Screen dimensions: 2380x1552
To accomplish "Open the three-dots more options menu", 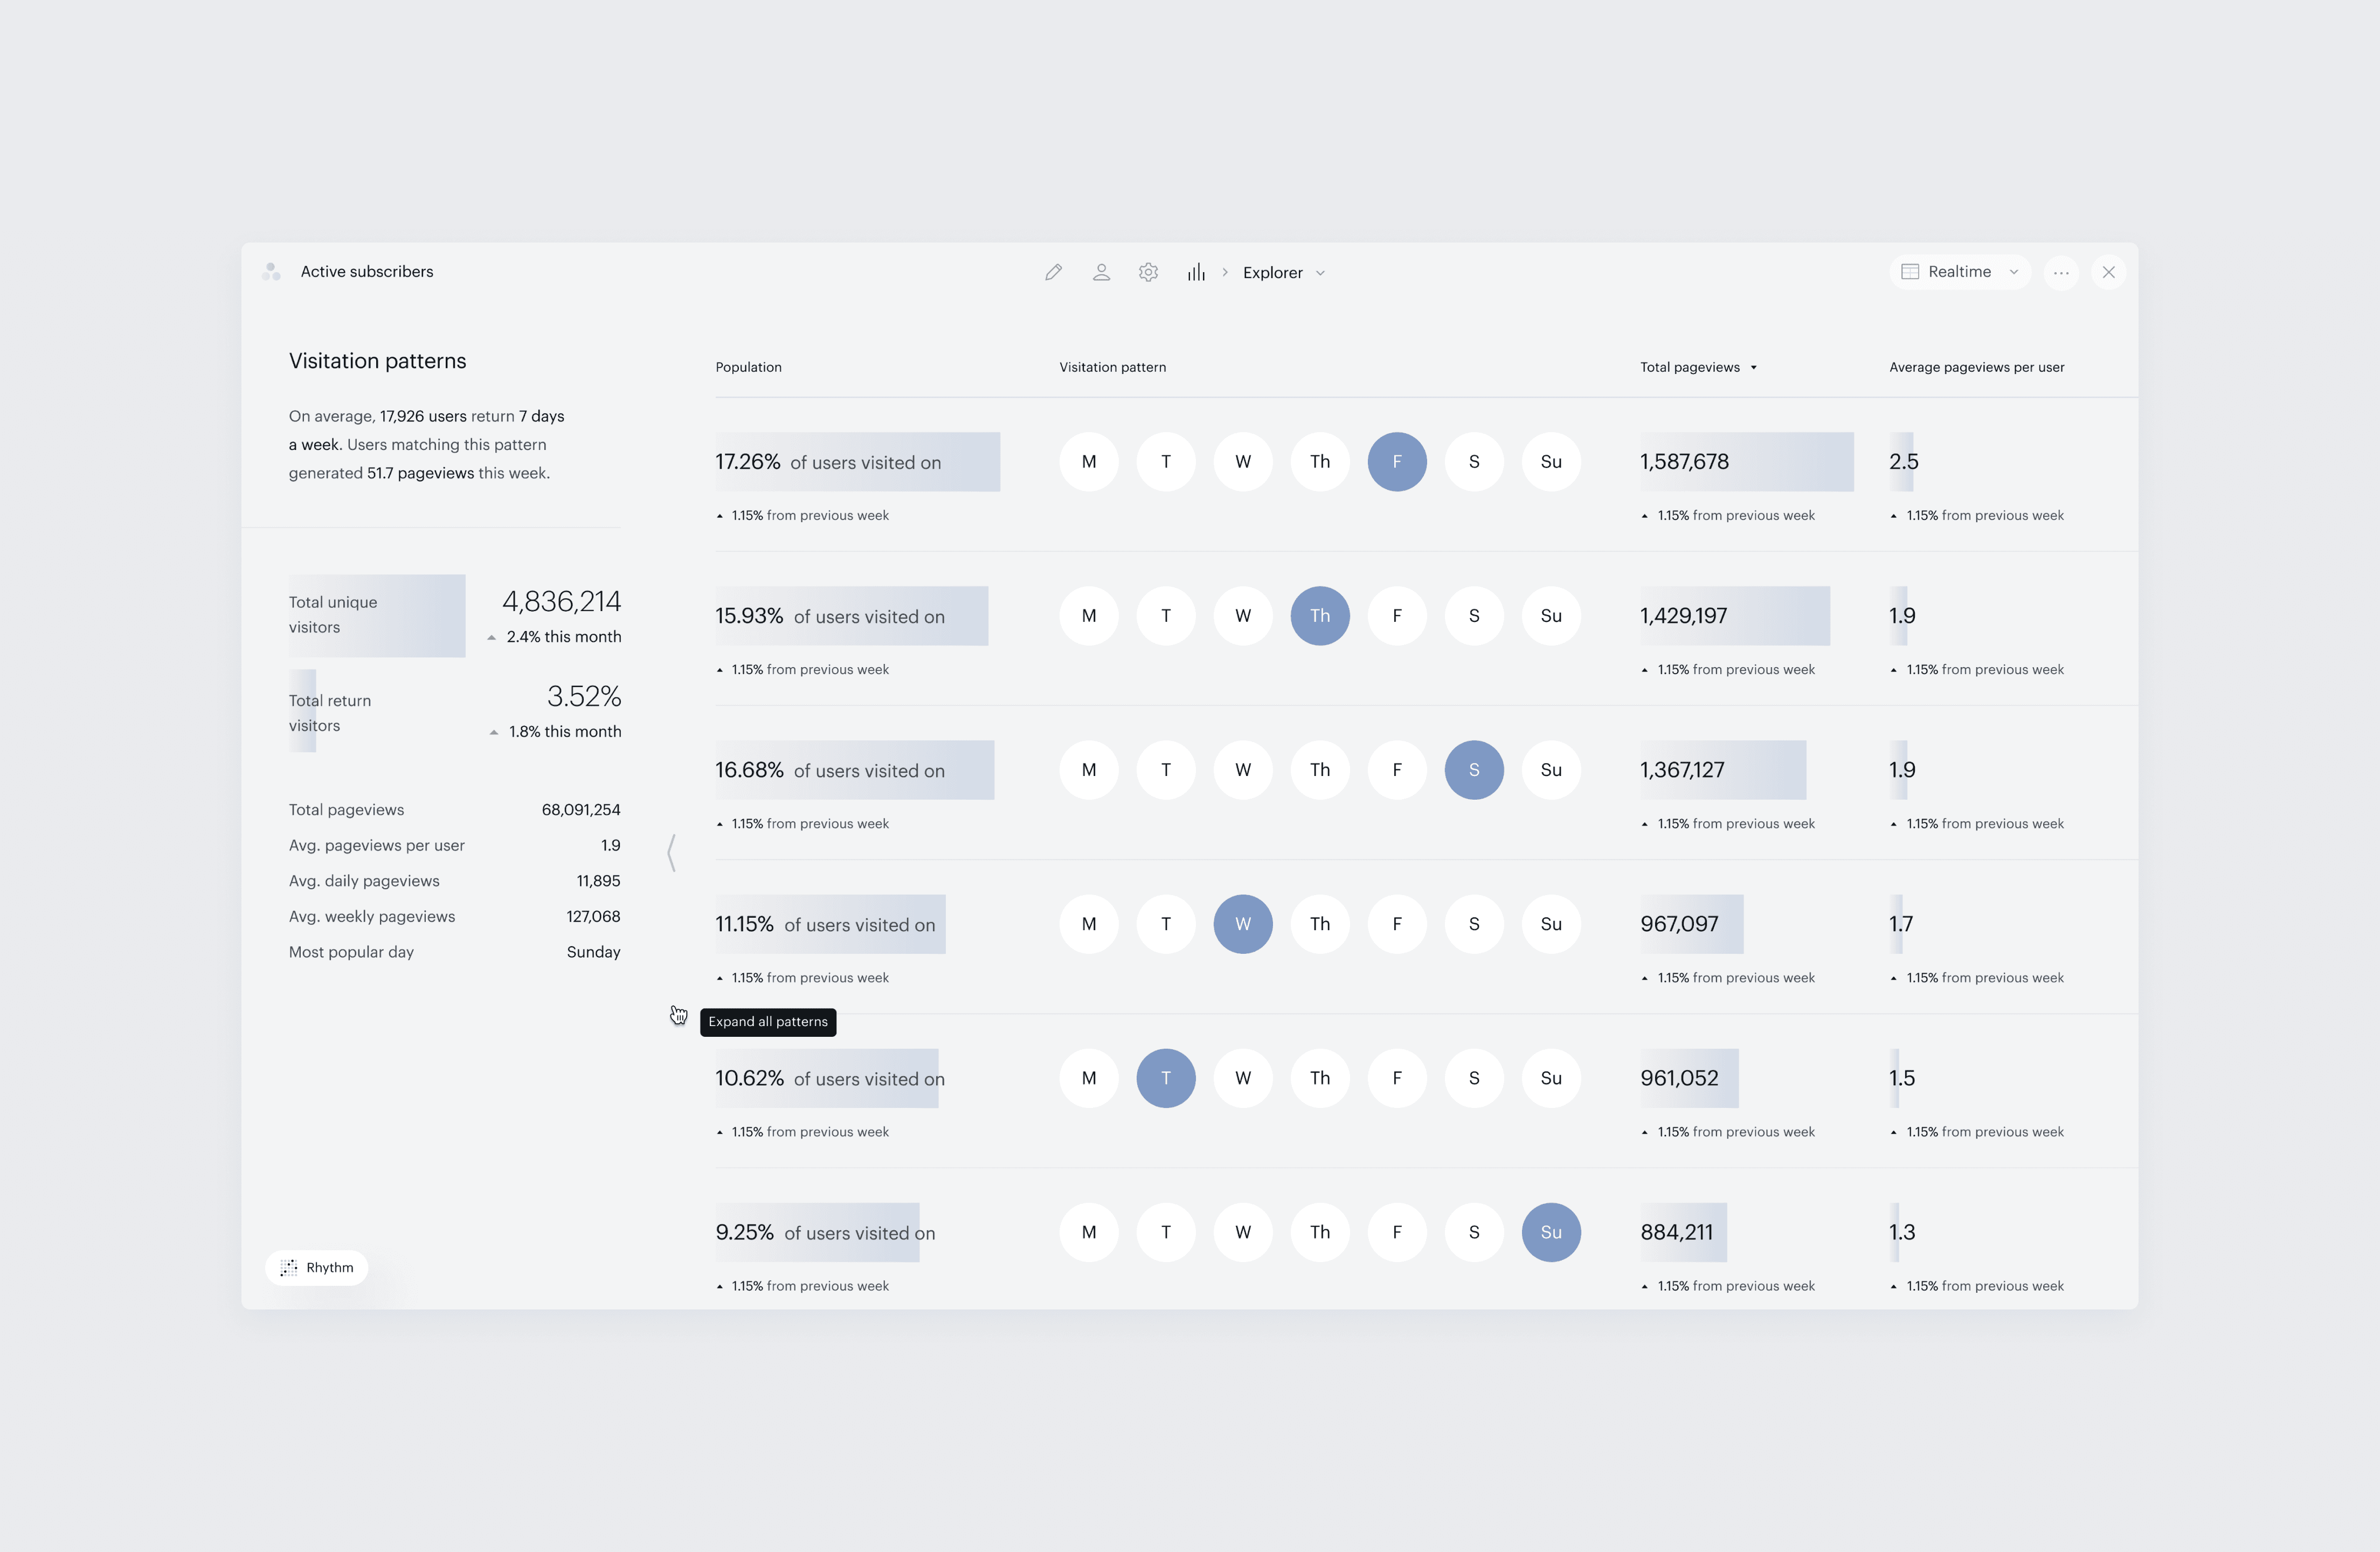I will click(x=2061, y=272).
